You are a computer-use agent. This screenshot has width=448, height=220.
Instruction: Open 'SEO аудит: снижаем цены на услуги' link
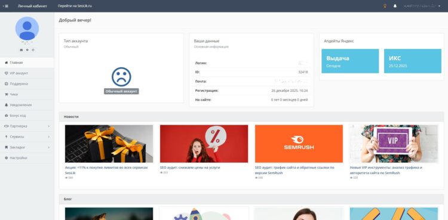(x=190, y=168)
